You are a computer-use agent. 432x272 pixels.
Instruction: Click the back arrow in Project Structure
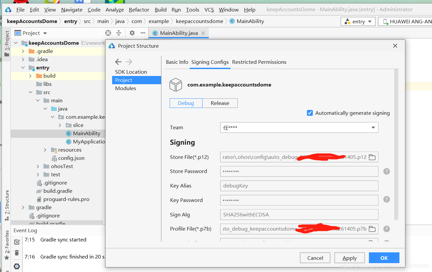tap(118, 62)
